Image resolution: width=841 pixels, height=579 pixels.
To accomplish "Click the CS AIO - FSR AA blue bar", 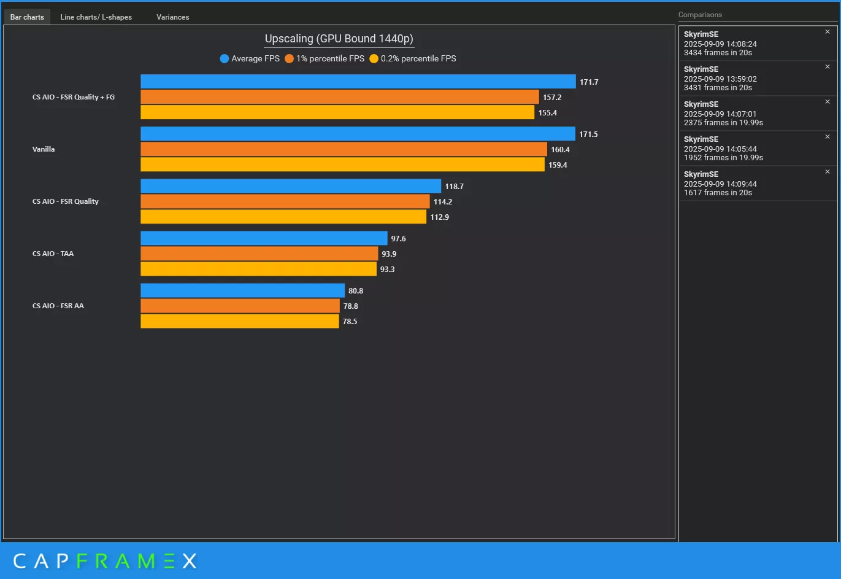I will [242, 290].
